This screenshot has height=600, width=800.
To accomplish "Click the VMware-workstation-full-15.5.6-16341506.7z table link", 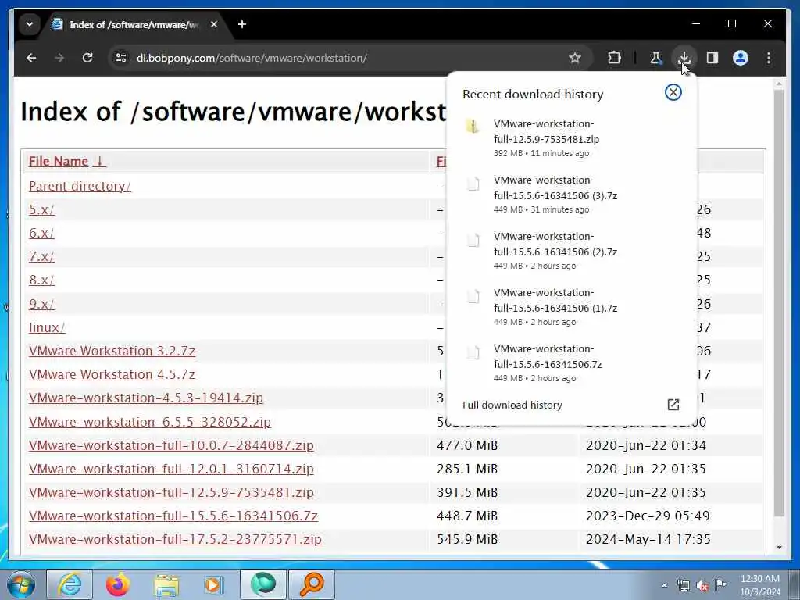I will 173,516.
